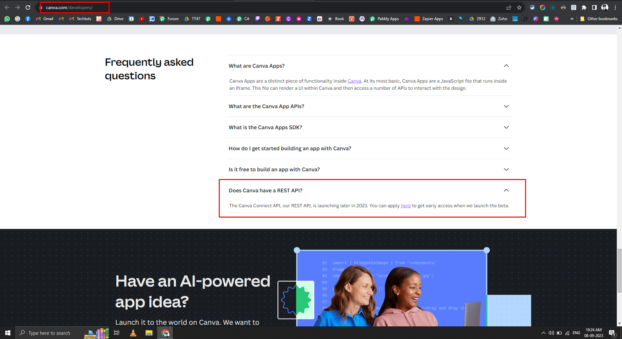This screenshot has height=339, width=622.
Task: Open the battery status tray icon
Action: point(559,333)
